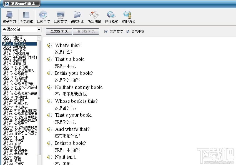Viewport: 236px width, 165px height.
Task: Click the translation 那是一本书。
Action: 66,66
